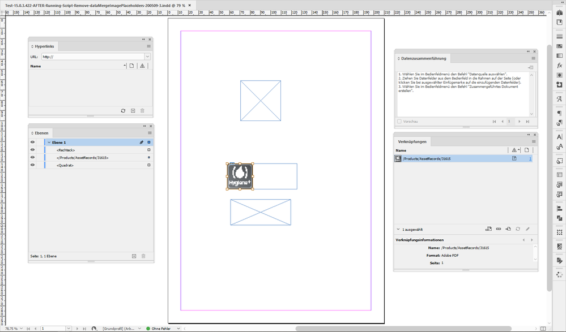Select the open document tab

click(x=97, y=6)
